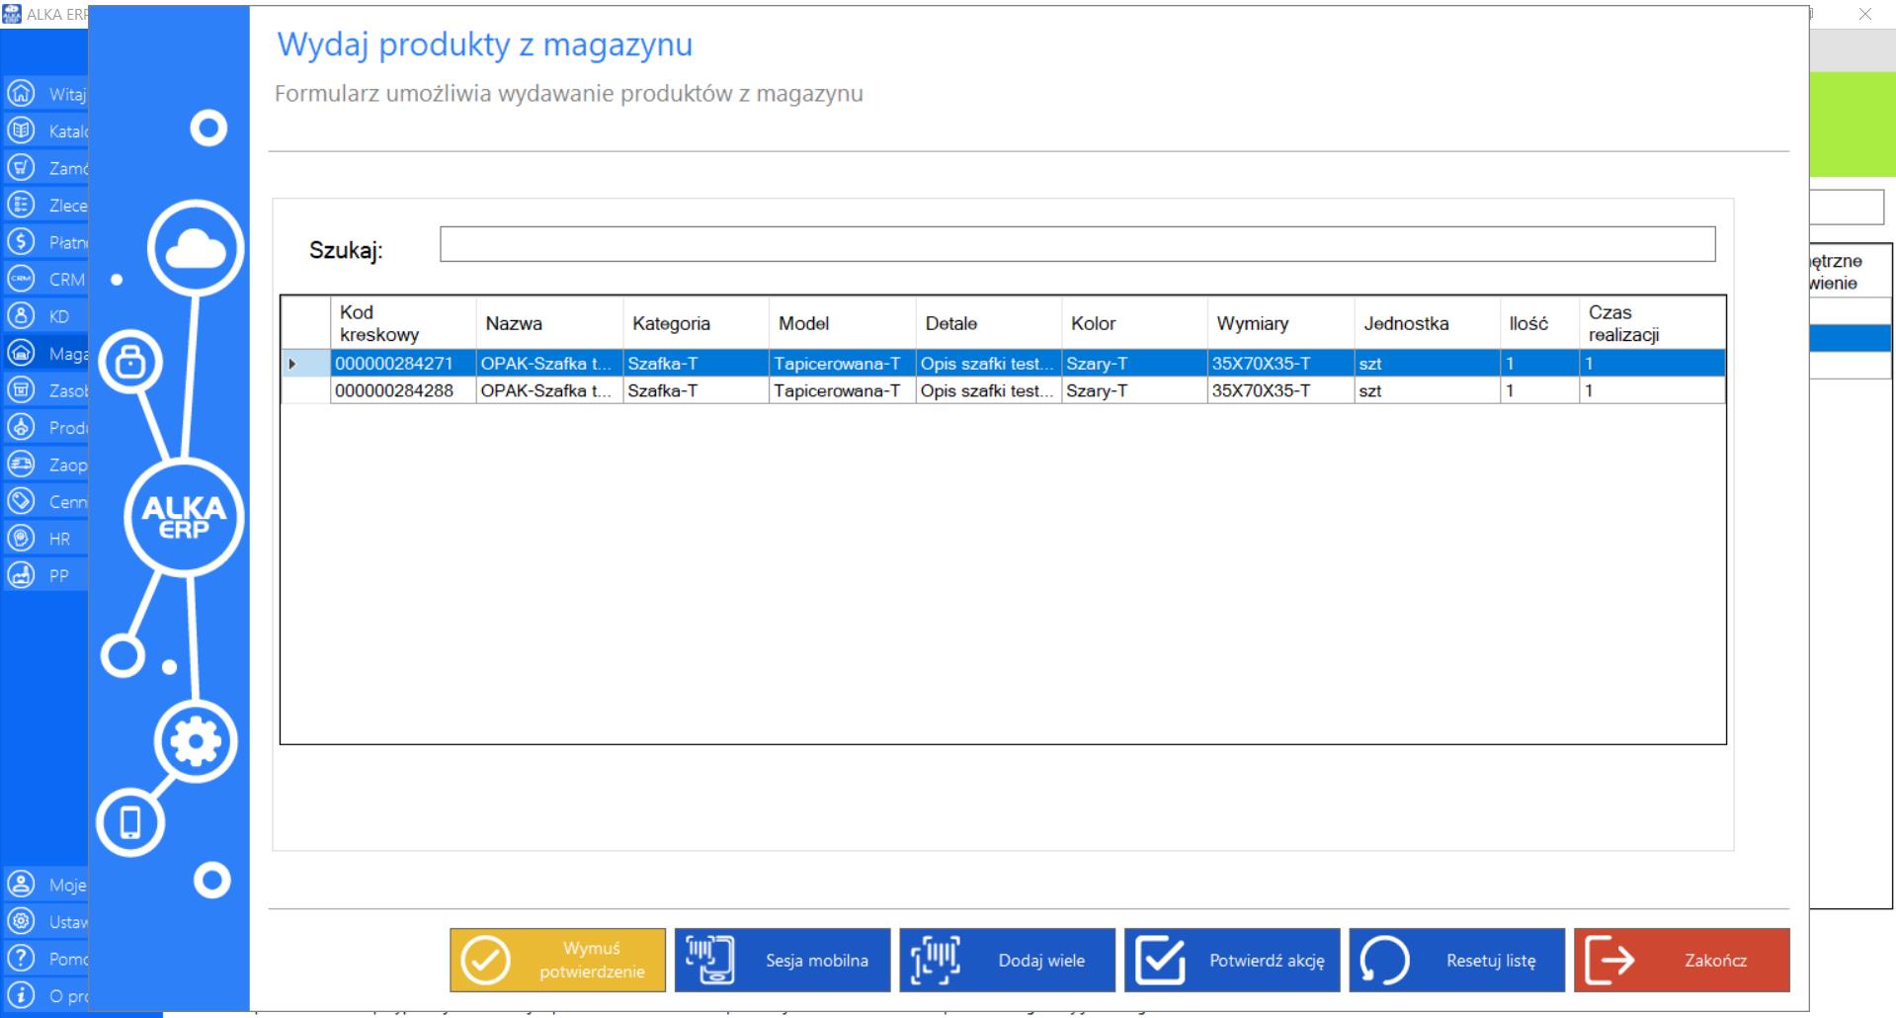Sort by Jednostka column header

click(x=1427, y=323)
